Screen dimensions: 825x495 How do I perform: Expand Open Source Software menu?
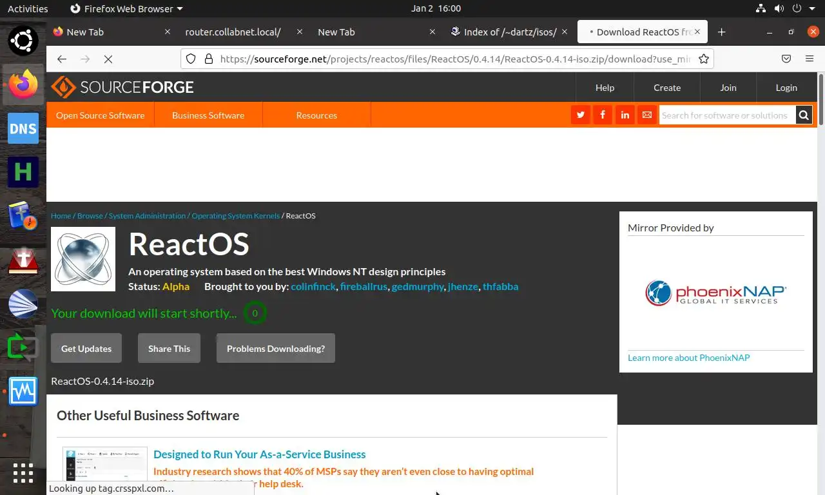coord(100,115)
